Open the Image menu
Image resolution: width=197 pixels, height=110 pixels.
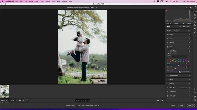pyautogui.click(x=31, y=1)
